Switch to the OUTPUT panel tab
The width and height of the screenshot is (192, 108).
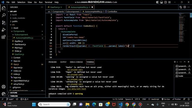(63, 62)
